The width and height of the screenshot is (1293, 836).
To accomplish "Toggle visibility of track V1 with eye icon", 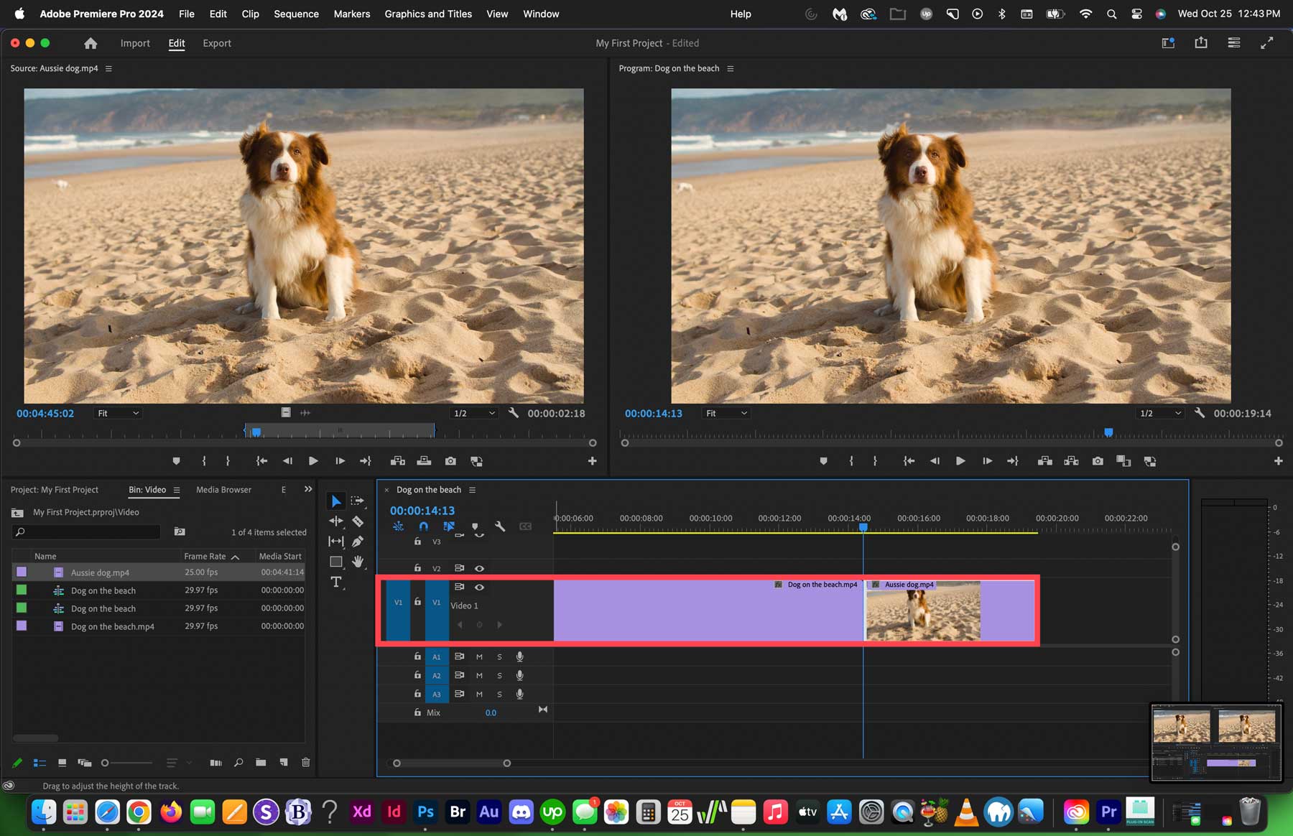I will pyautogui.click(x=478, y=587).
